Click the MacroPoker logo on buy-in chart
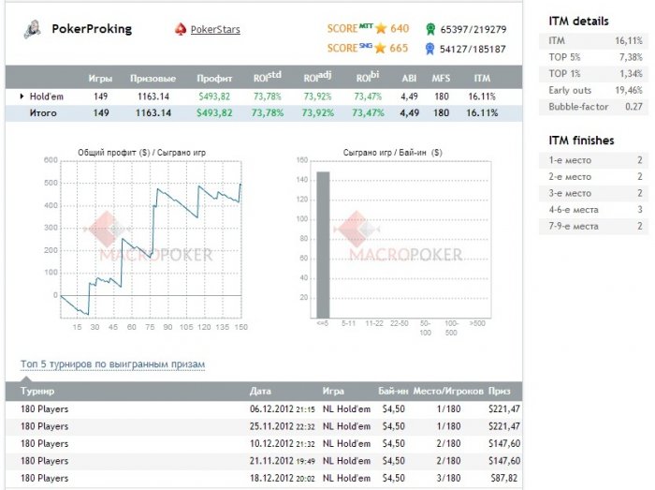 click(x=399, y=240)
